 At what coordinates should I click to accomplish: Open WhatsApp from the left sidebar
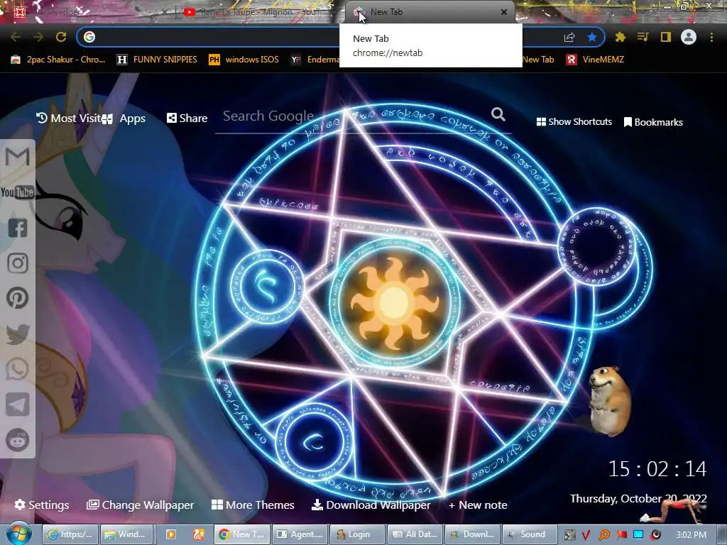tap(17, 369)
